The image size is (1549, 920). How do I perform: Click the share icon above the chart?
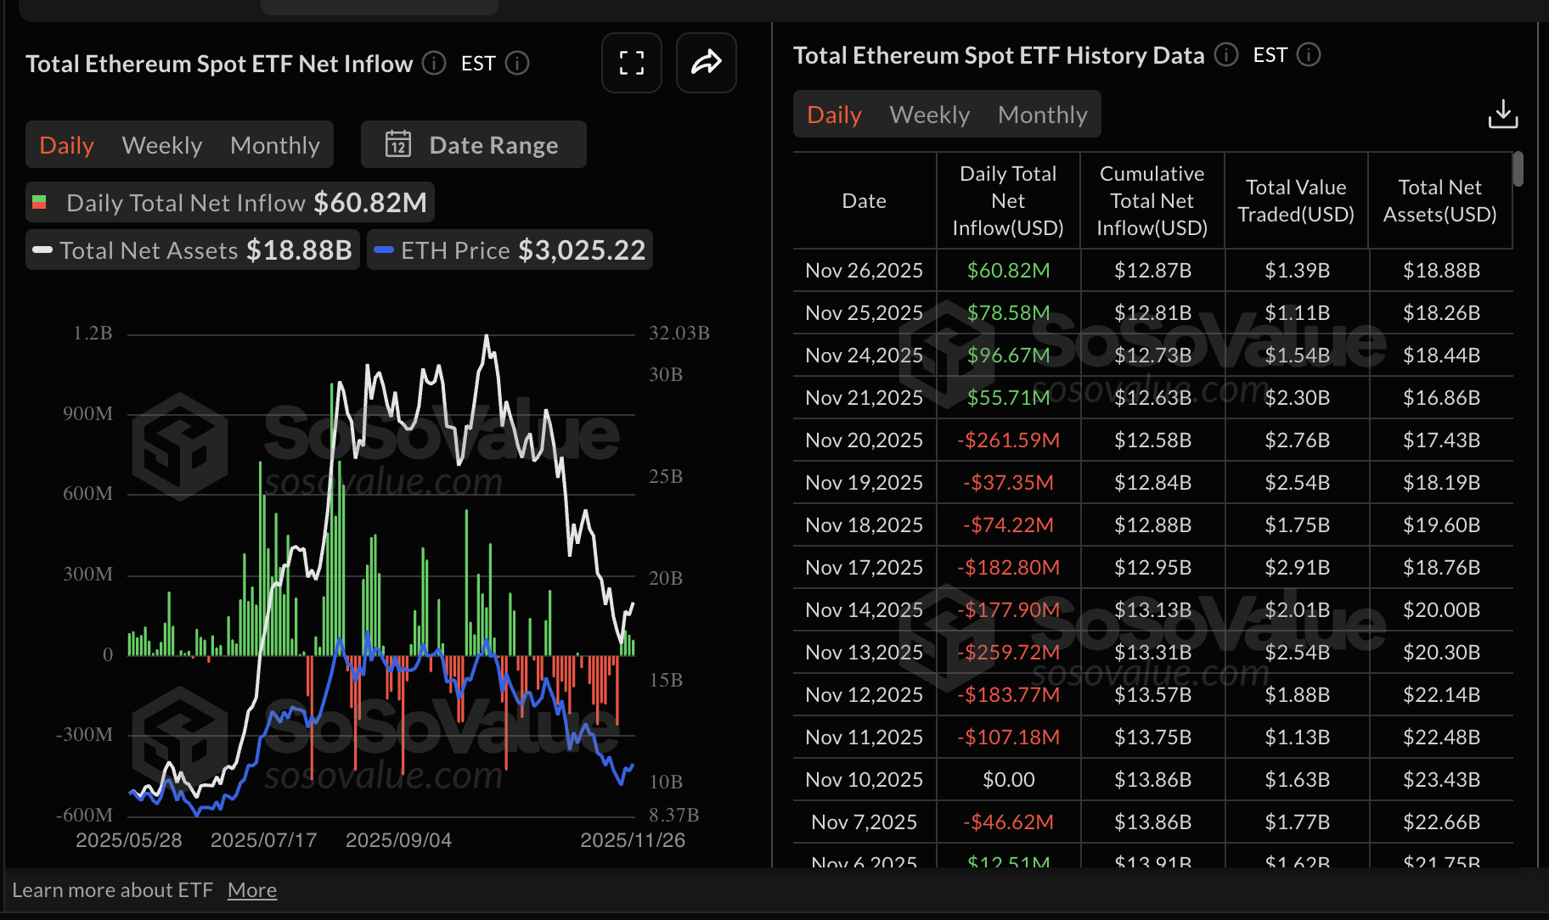pos(706,62)
